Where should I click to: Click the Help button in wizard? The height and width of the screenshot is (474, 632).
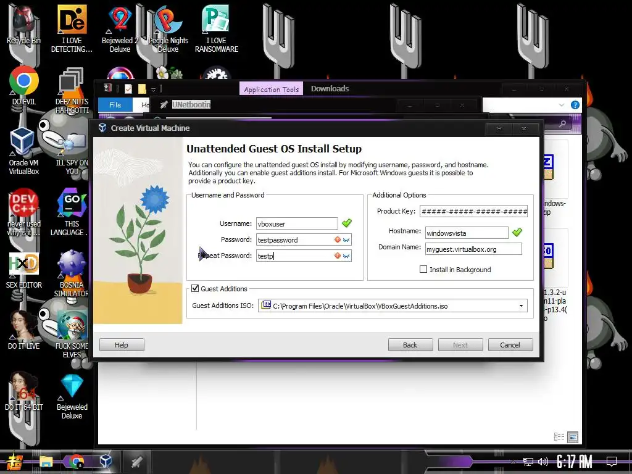122,345
